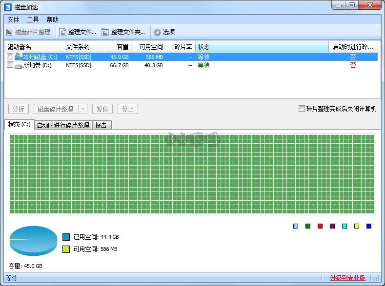385x286 pixels.
Task: Enable 碎片整理完成后关闭计算机 checkbox
Action: 302,108
